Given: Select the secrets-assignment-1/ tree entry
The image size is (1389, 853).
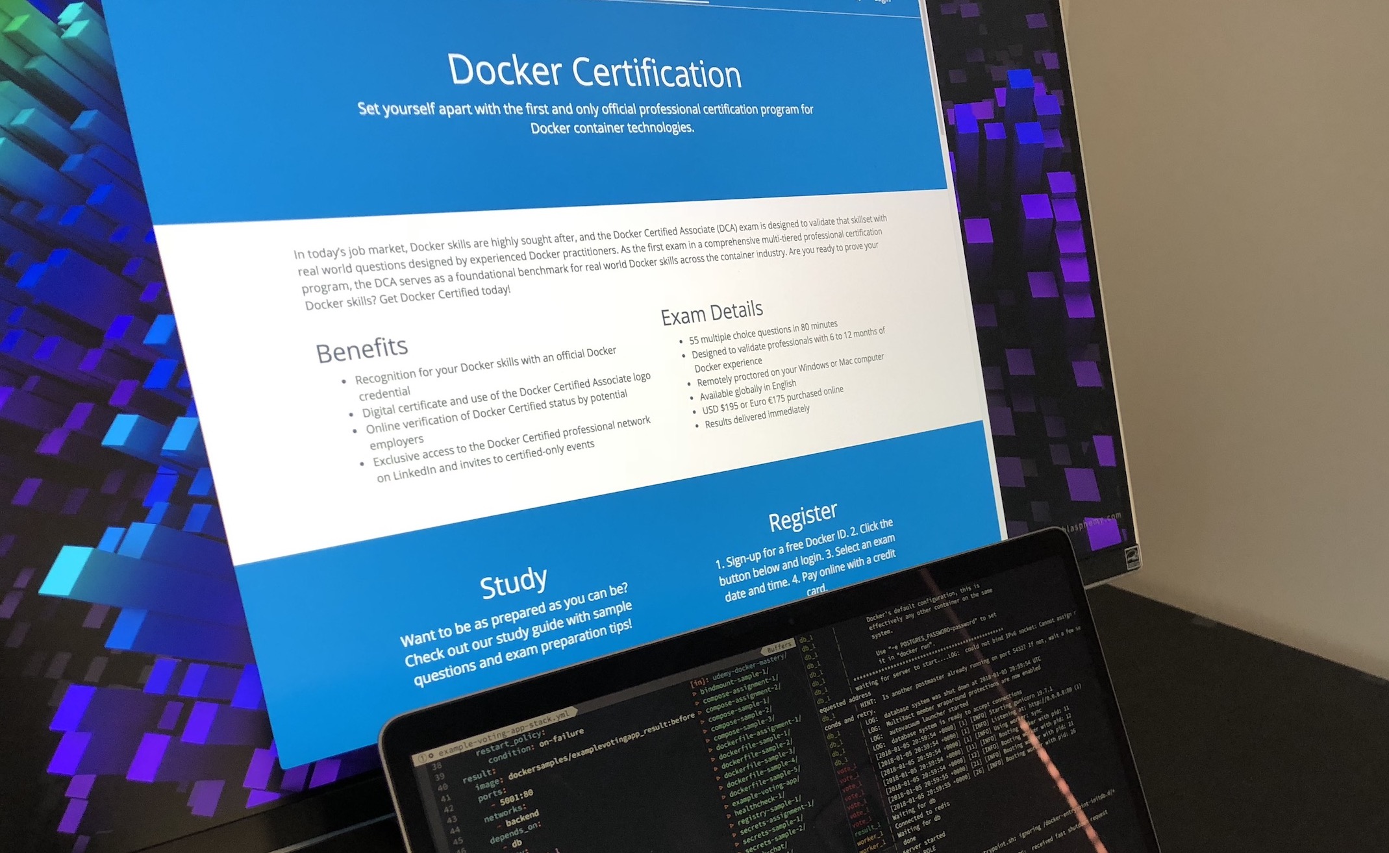Looking at the screenshot, I should [x=777, y=818].
